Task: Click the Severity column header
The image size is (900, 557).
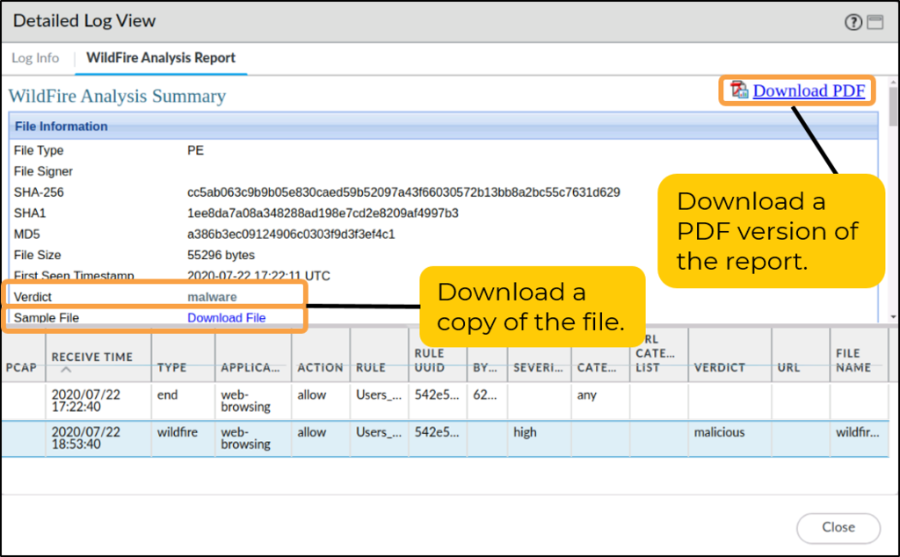Action: tap(539, 356)
